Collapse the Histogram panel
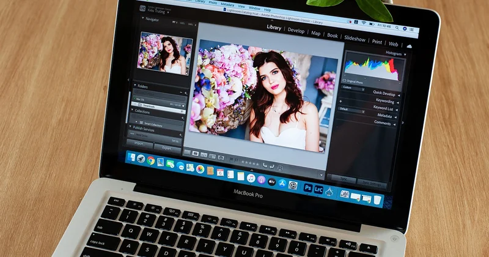 pos(405,54)
